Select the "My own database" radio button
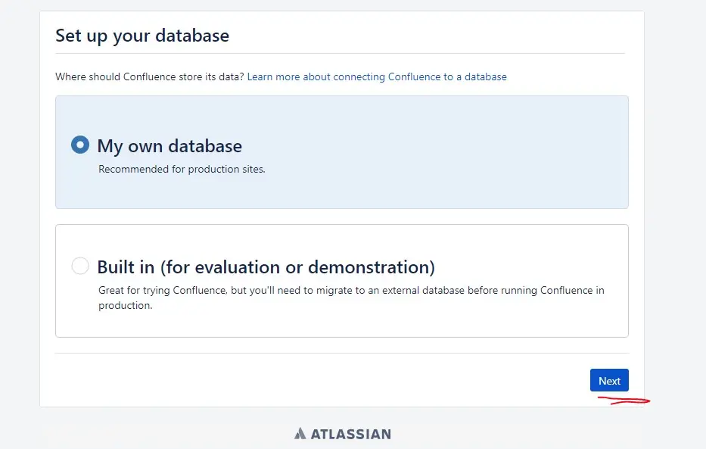706x449 pixels. [x=80, y=145]
